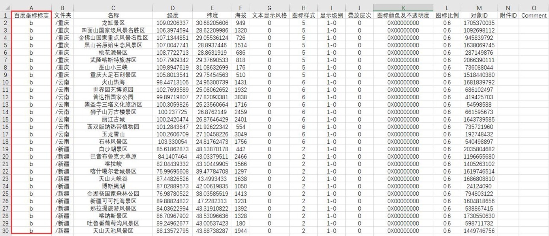Click latitude value 48.53096636
The image size is (549, 236).
coord(212,216)
